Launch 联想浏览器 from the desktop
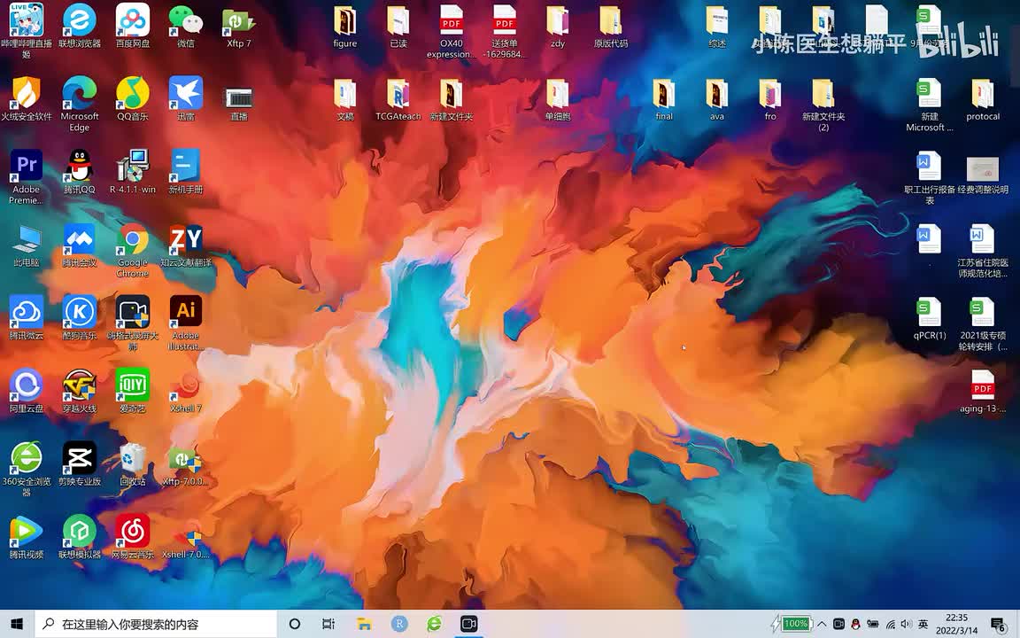 point(80,26)
